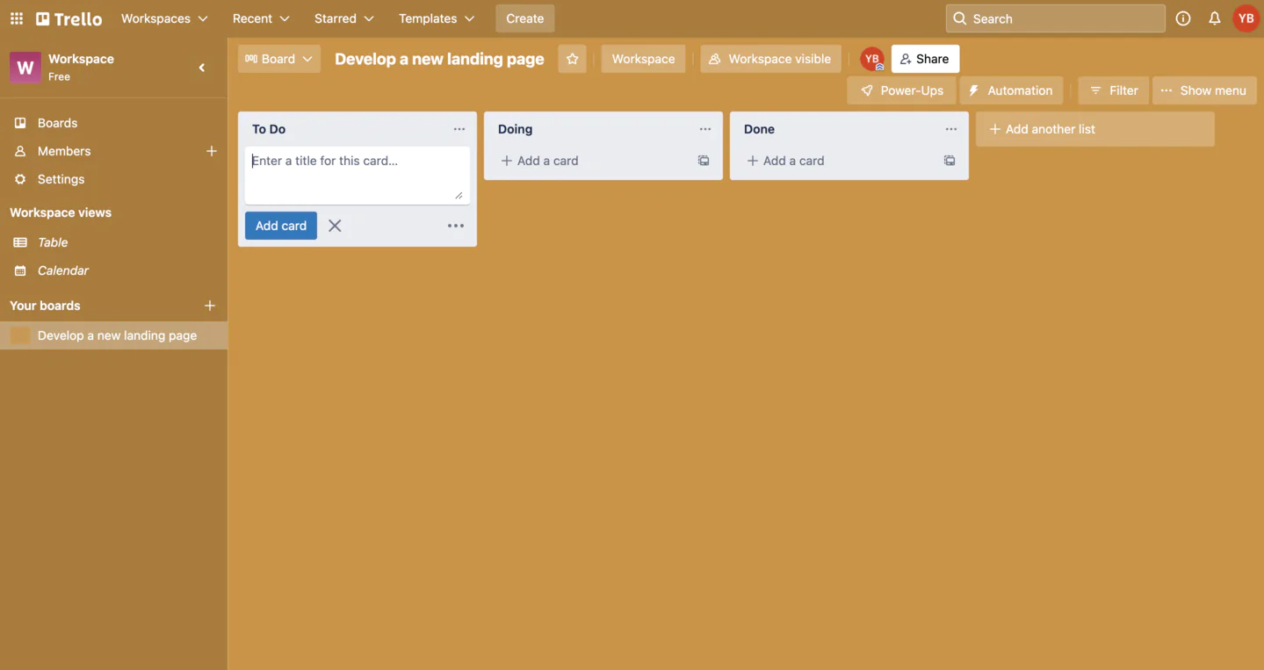This screenshot has height=670, width=1264.
Task: Open the Board view switcher dropdown
Action: [278, 58]
